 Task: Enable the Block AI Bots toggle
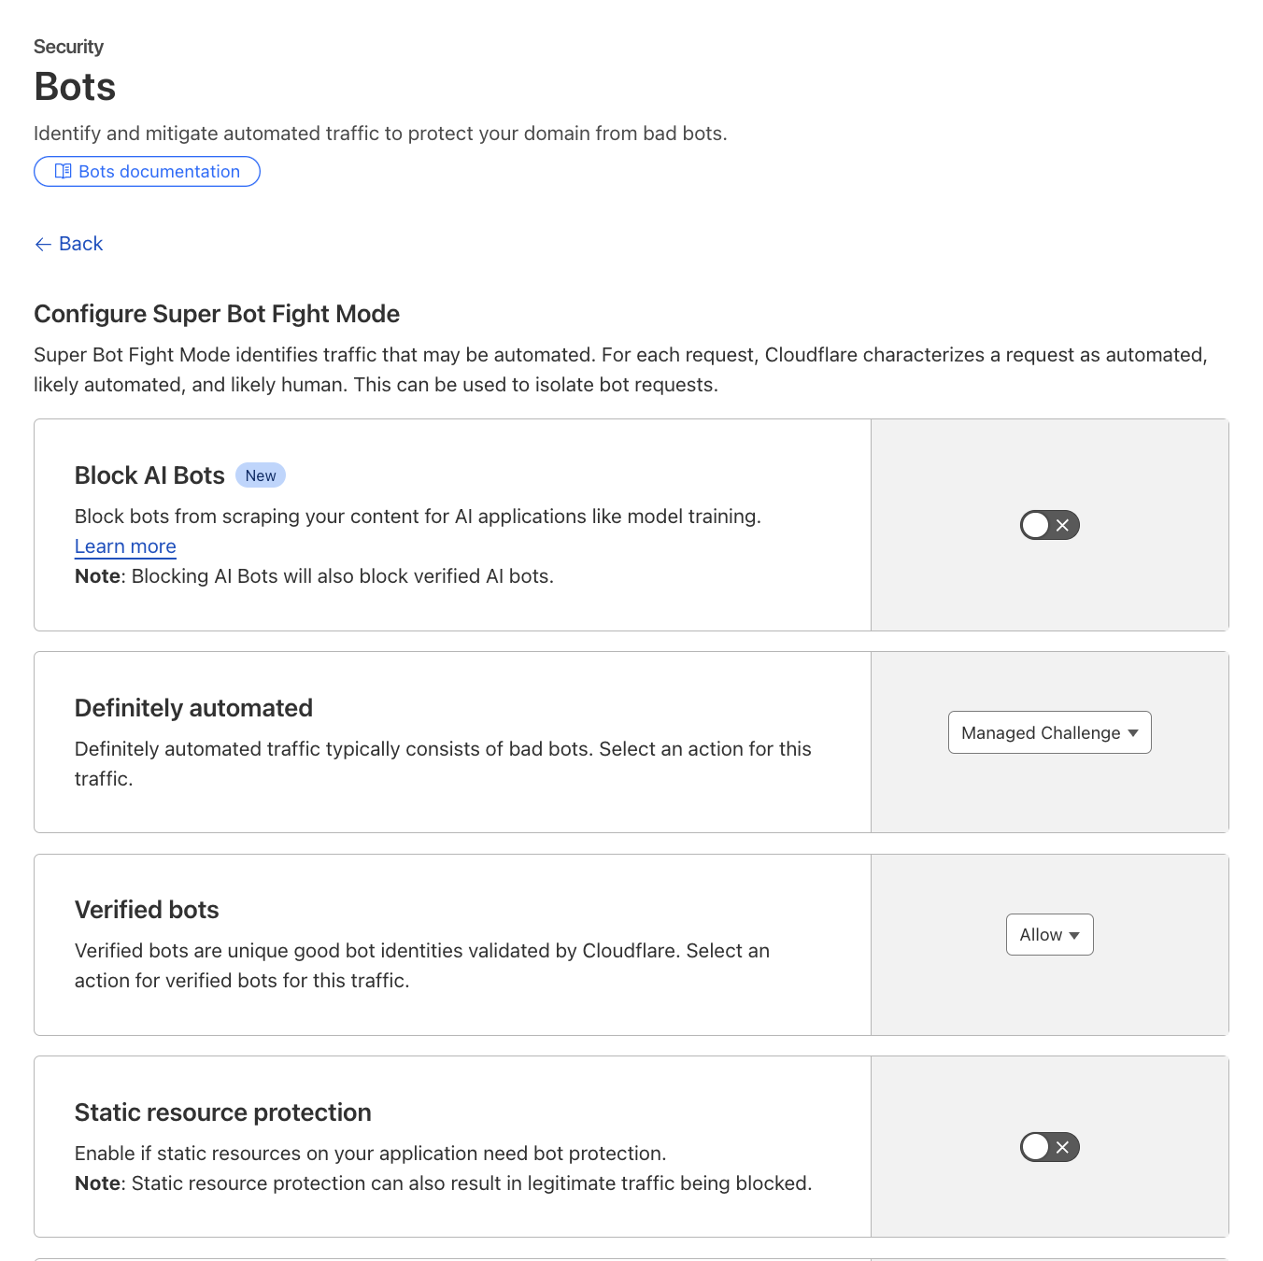click(x=1049, y=526)
